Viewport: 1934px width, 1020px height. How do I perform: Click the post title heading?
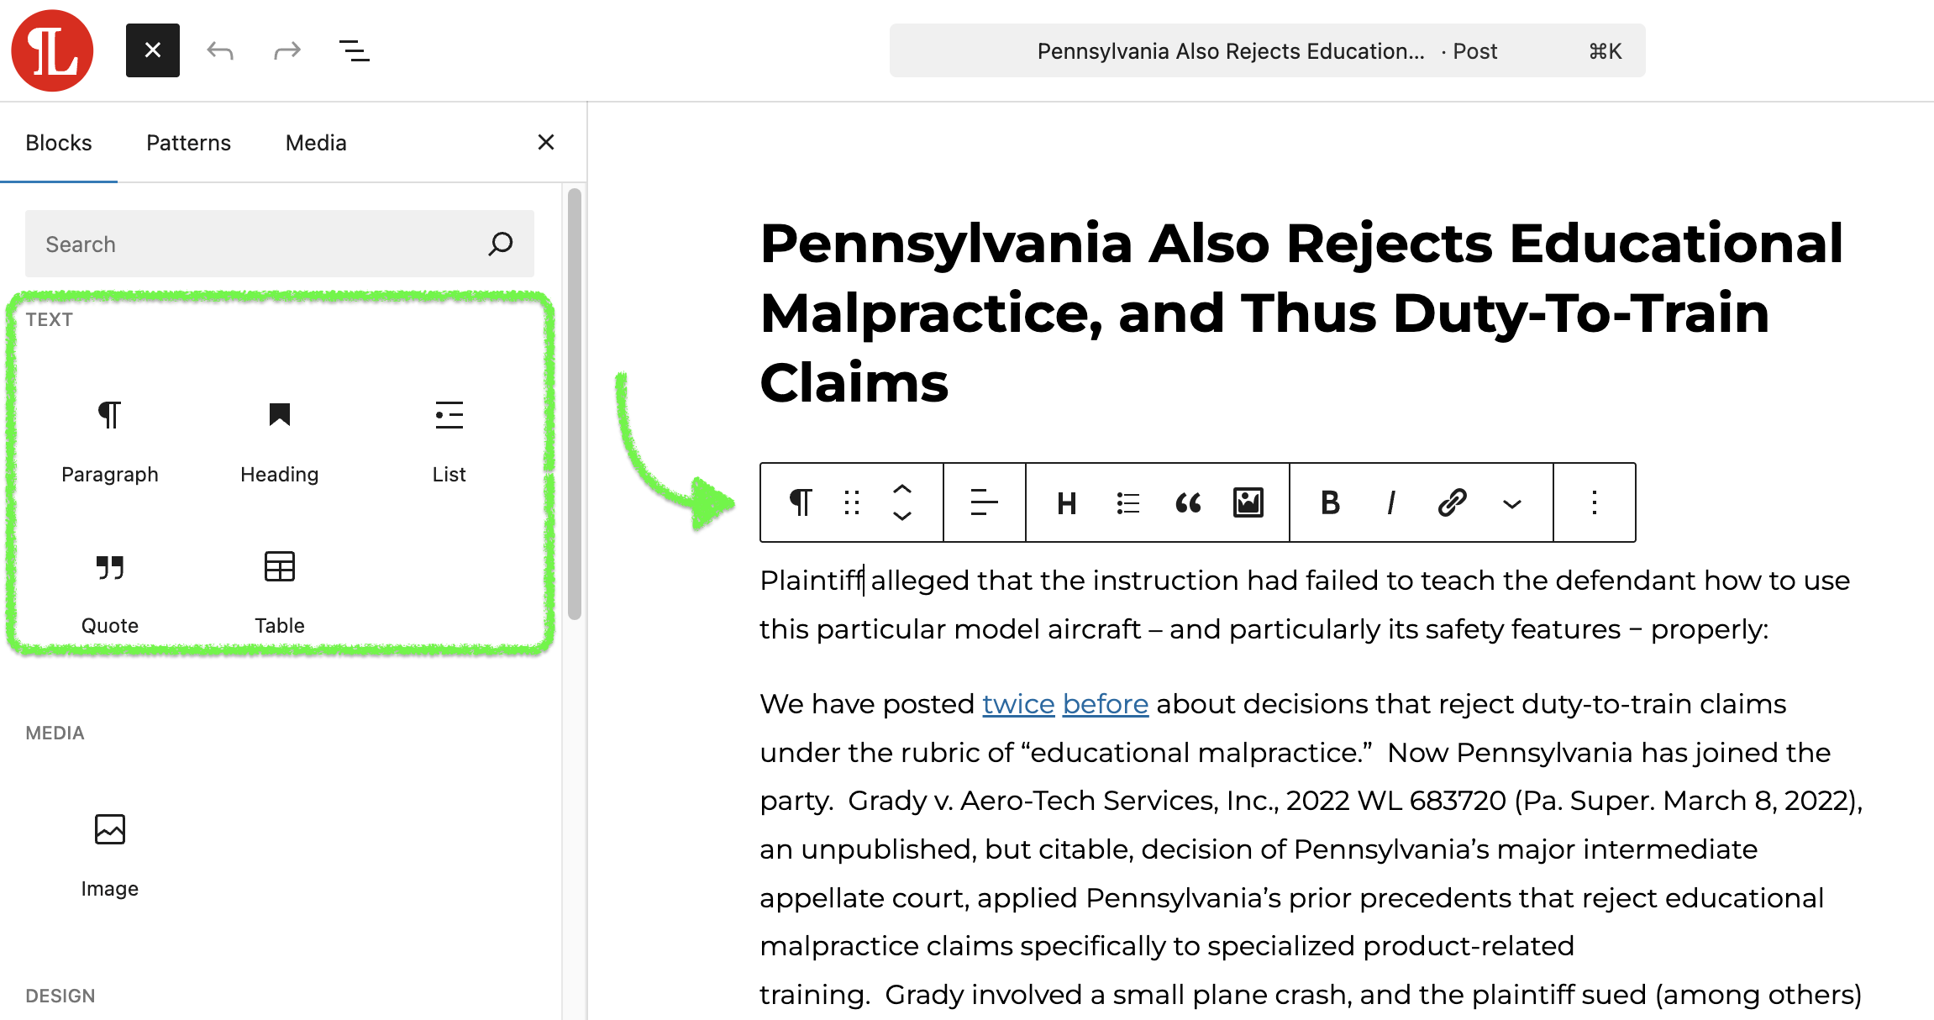pos(1301,313)
